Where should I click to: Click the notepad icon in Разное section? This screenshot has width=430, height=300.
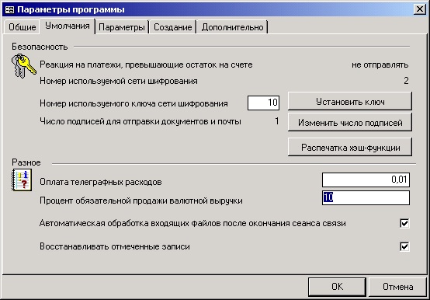(x=22, y=180)
